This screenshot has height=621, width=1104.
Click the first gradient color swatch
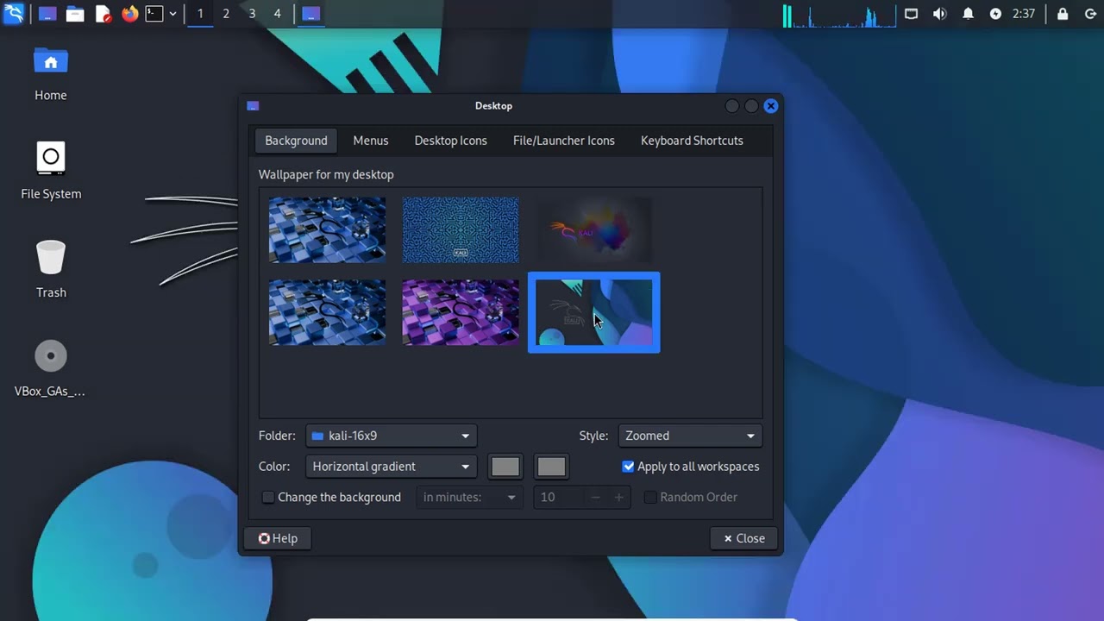(505, 467)
